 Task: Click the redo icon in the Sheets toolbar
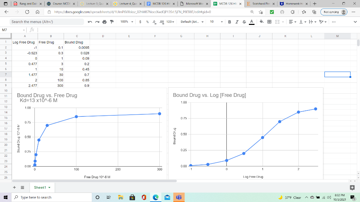click(x=97, y=22)
